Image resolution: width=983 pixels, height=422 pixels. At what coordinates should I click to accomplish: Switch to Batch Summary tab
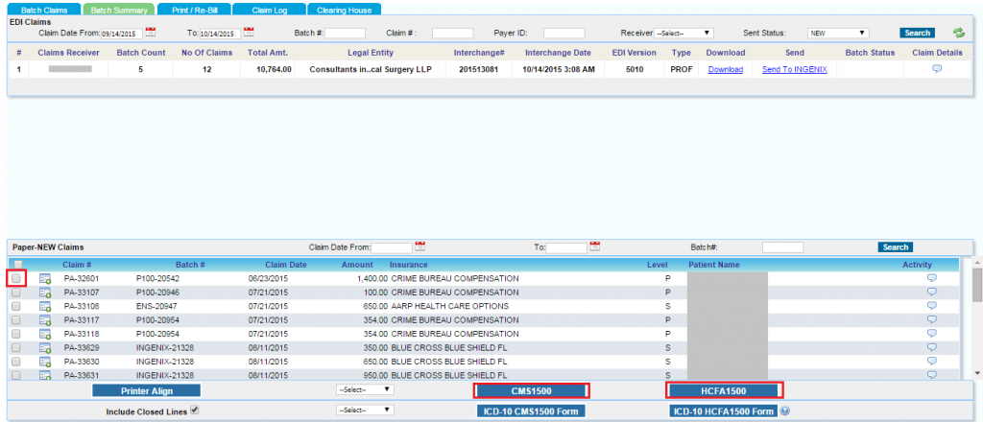(118, 10)
